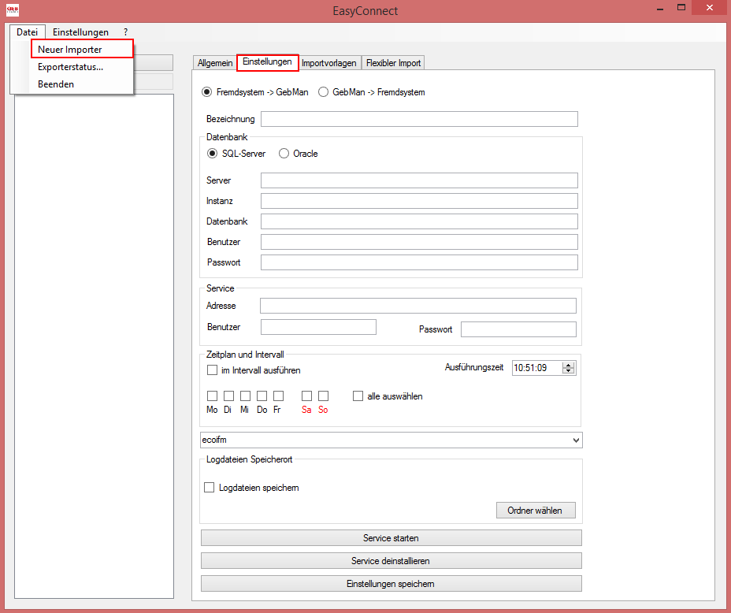Increment Ausführungszeit with the up arrow
The height and width of the screenshot is (613, 731).
(566, 364)
